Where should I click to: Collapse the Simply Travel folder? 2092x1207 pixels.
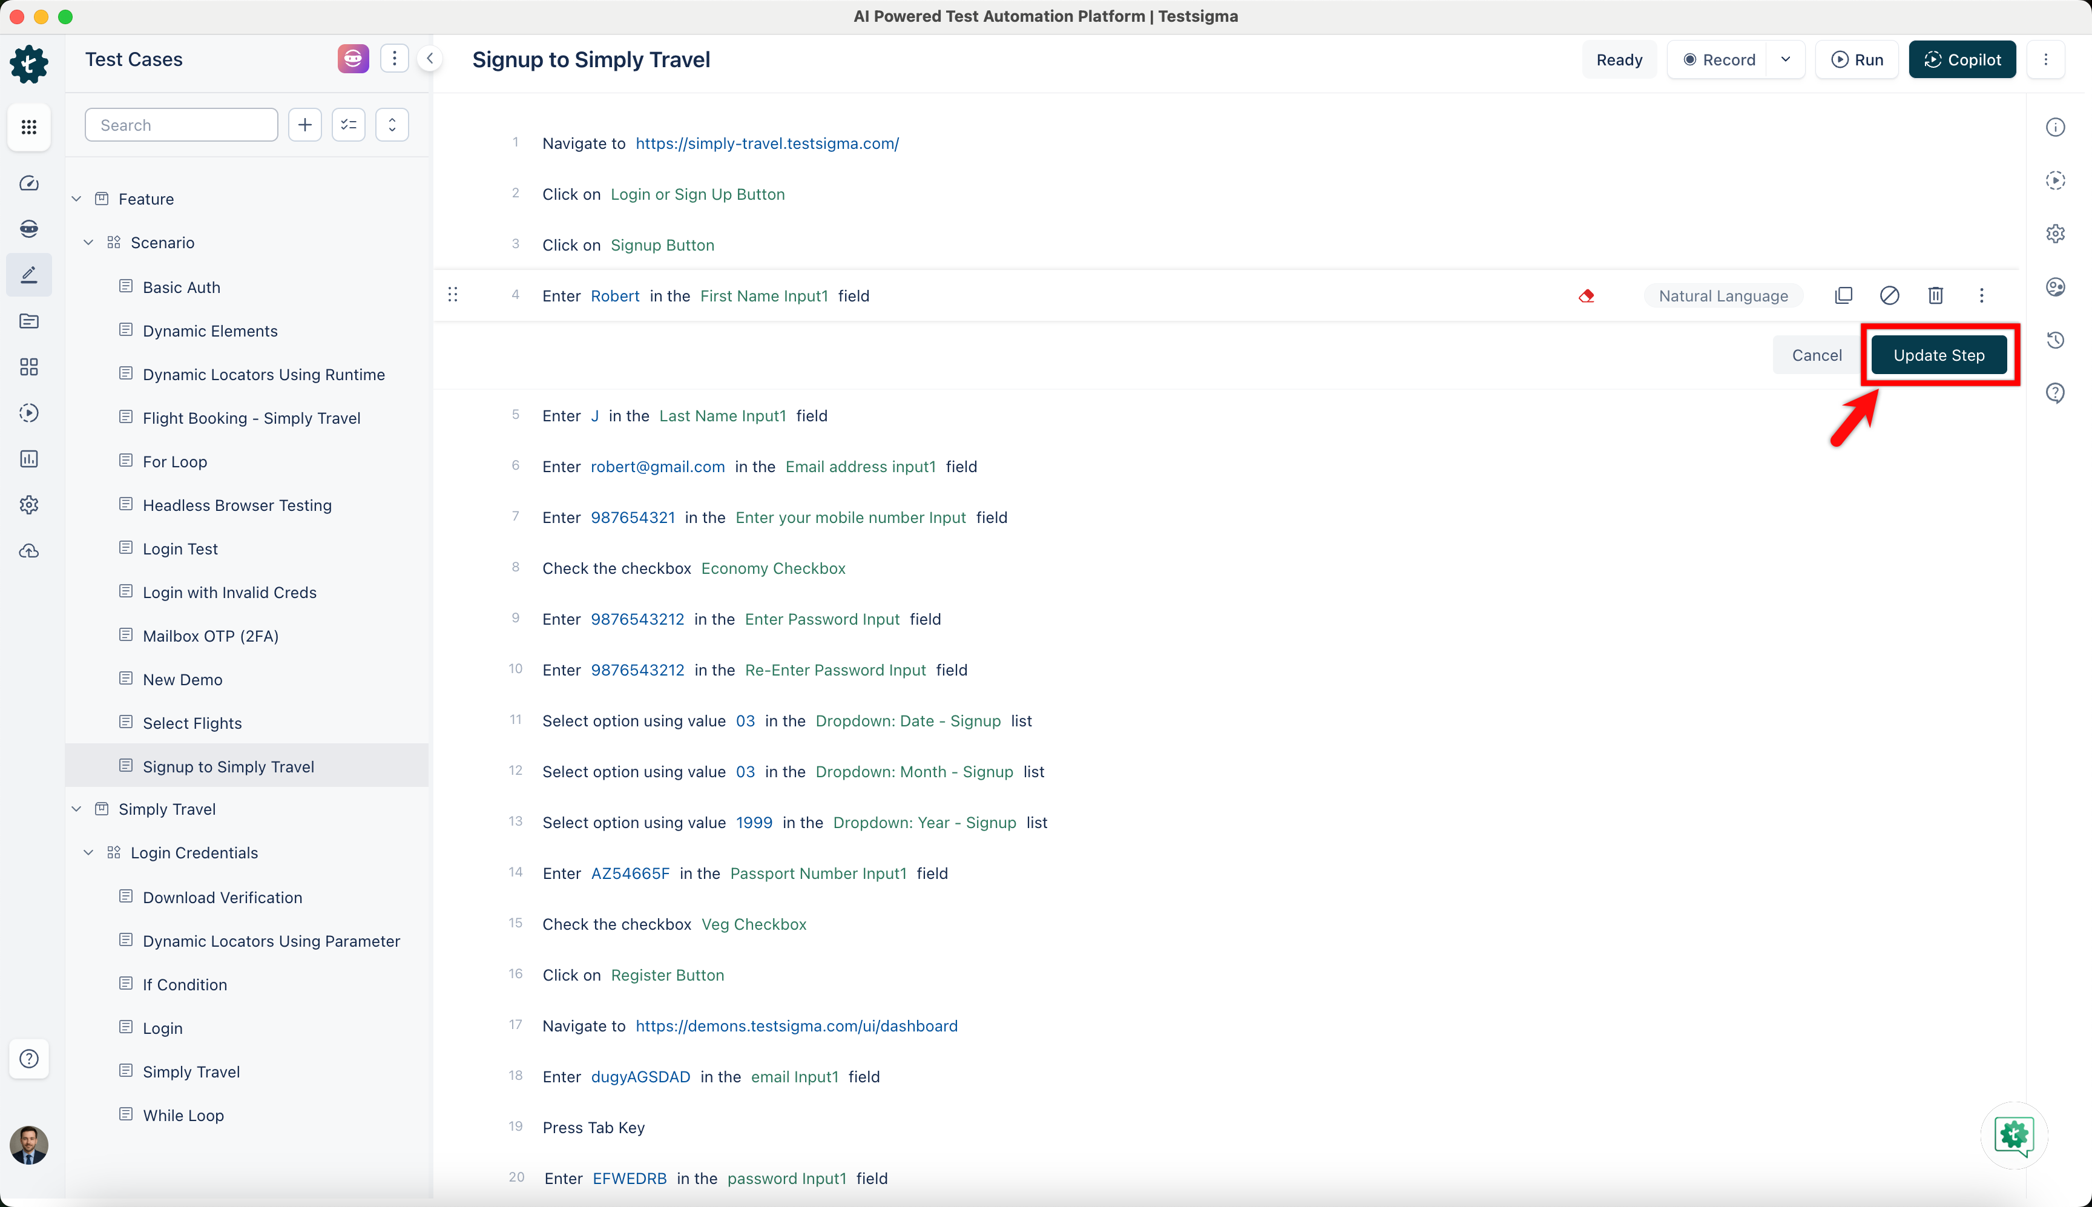click(76, 809)
